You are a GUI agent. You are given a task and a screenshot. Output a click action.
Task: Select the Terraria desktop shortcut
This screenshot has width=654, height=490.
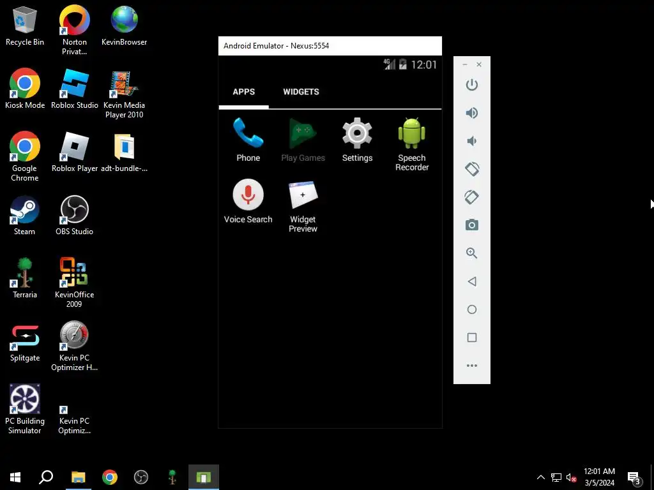25,278
